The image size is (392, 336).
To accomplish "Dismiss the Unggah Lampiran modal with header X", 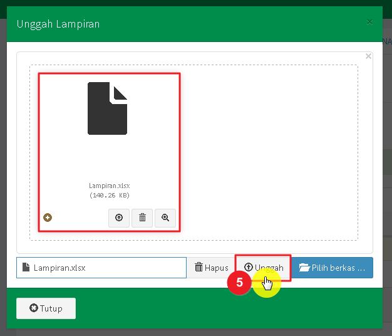I will pyautogui.click(x=369, y=22).
